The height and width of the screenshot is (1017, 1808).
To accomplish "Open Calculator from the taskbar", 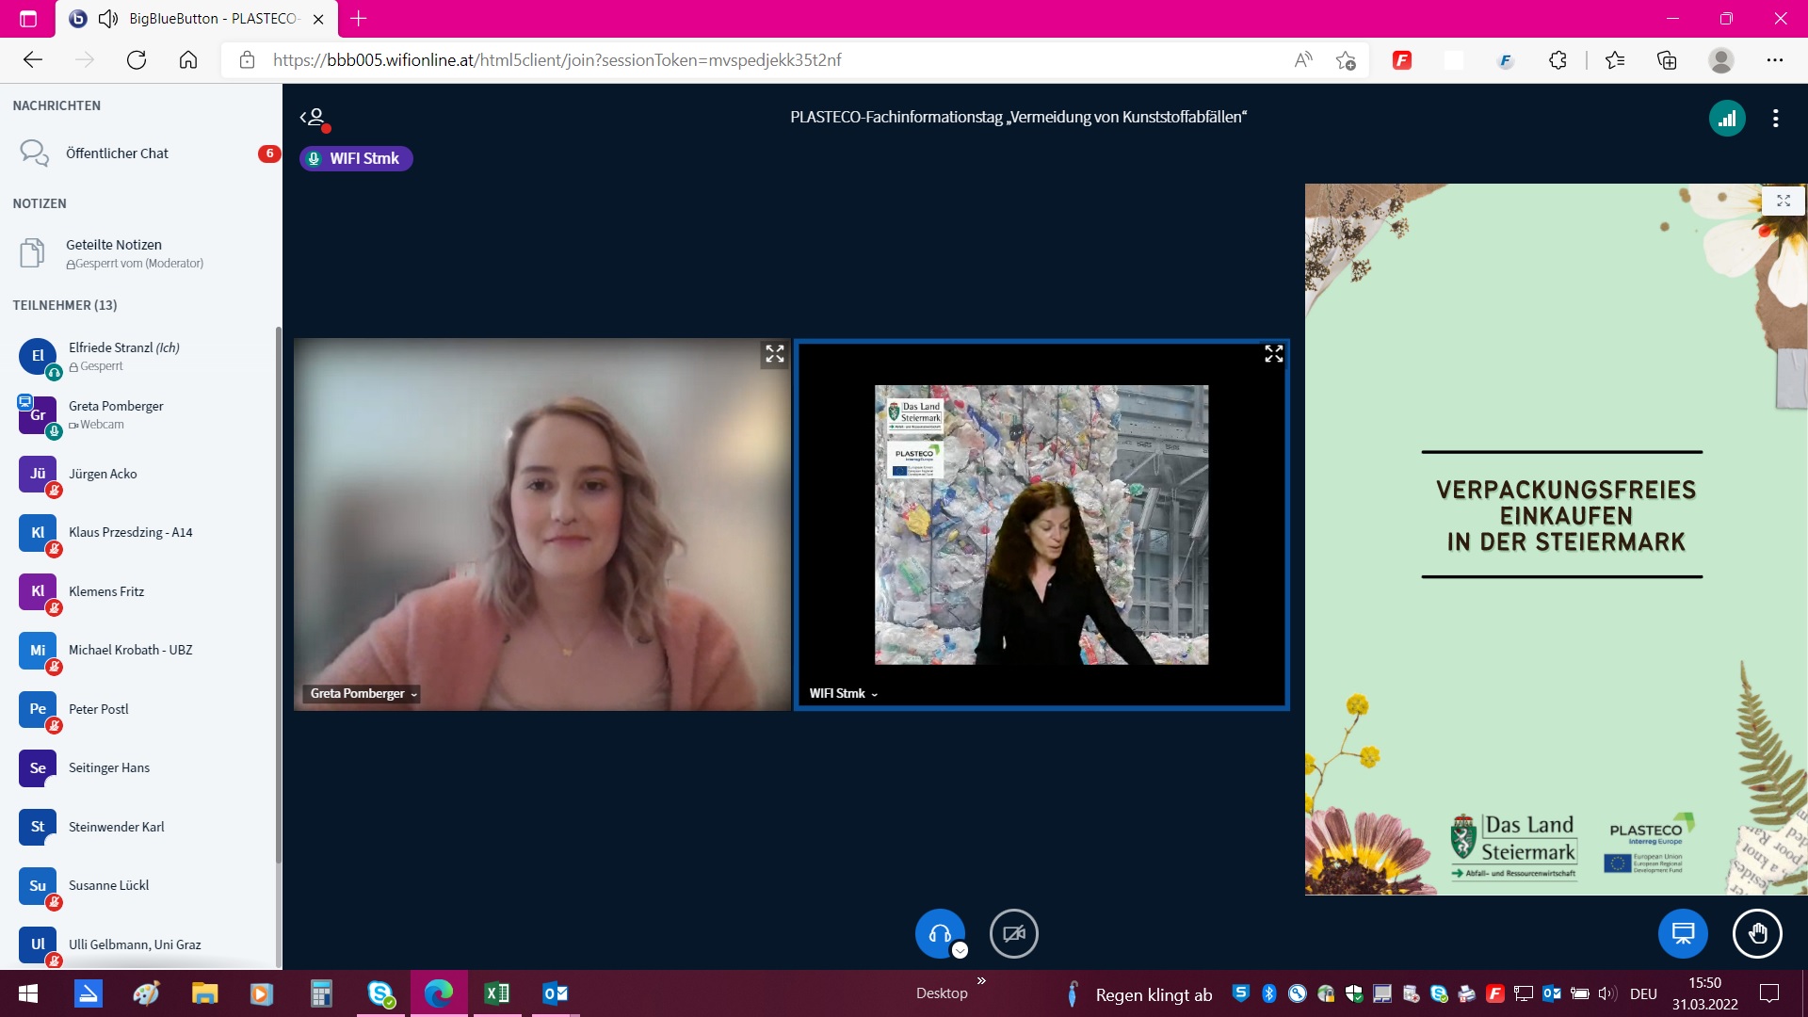I will 321,993.
